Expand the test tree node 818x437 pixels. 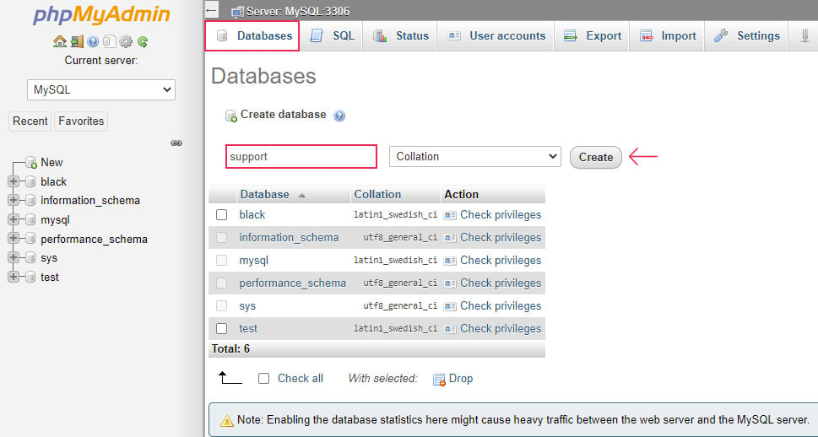13,277
